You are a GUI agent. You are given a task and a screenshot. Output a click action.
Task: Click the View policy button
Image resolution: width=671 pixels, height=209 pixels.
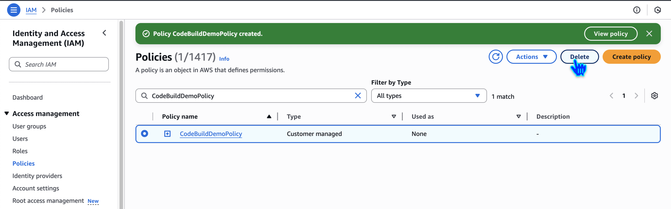coord(611,34)
